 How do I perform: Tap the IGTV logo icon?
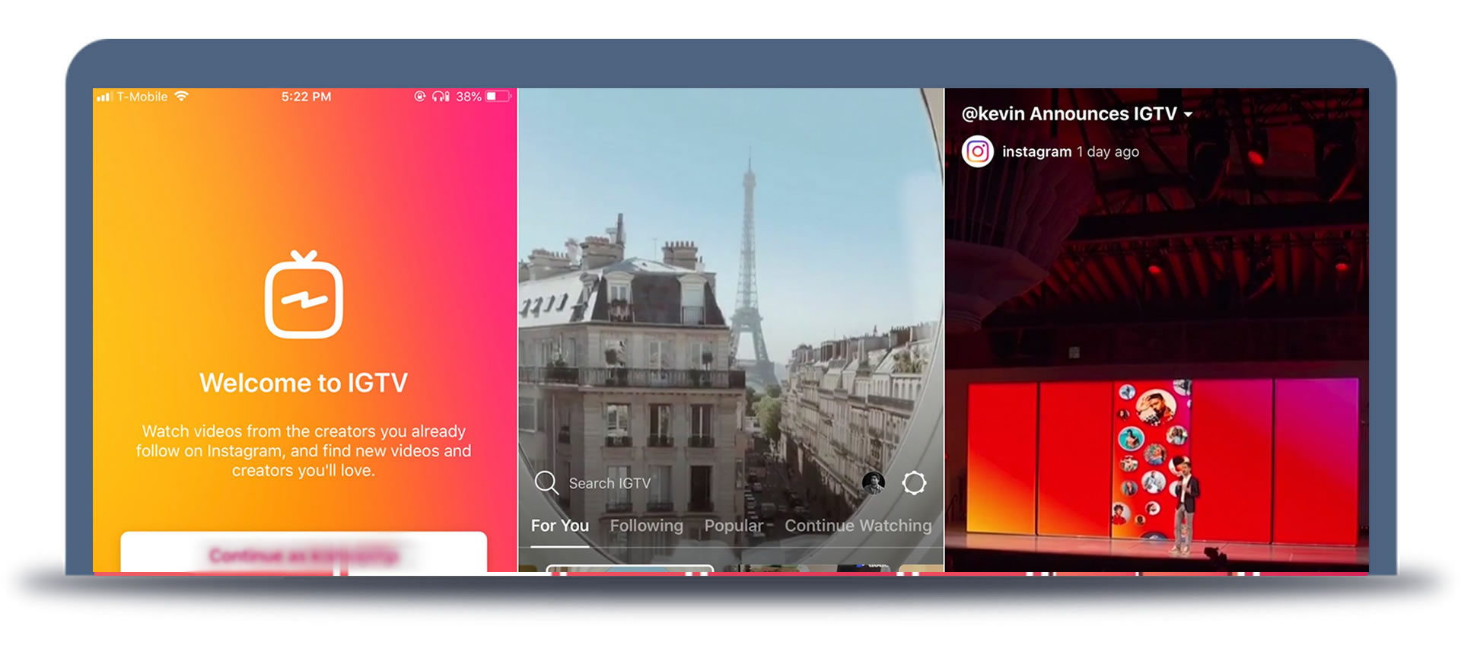(304, 295)
